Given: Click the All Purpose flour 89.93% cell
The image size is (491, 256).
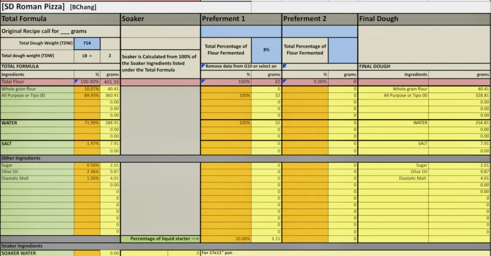Looking at the screenshot, I should pos(87,95).
